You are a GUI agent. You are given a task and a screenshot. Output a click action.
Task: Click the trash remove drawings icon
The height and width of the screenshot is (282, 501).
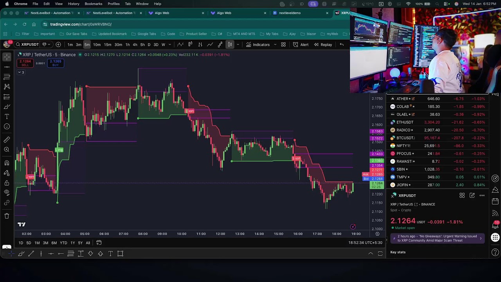7,216
